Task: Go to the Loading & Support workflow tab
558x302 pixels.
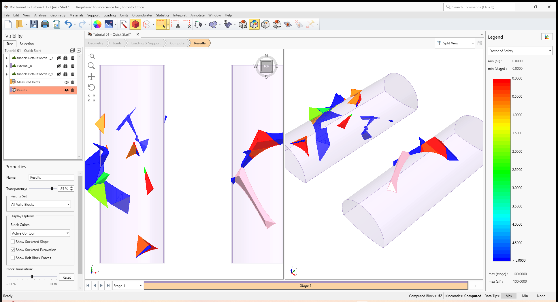Action: [x=146, y=43]
